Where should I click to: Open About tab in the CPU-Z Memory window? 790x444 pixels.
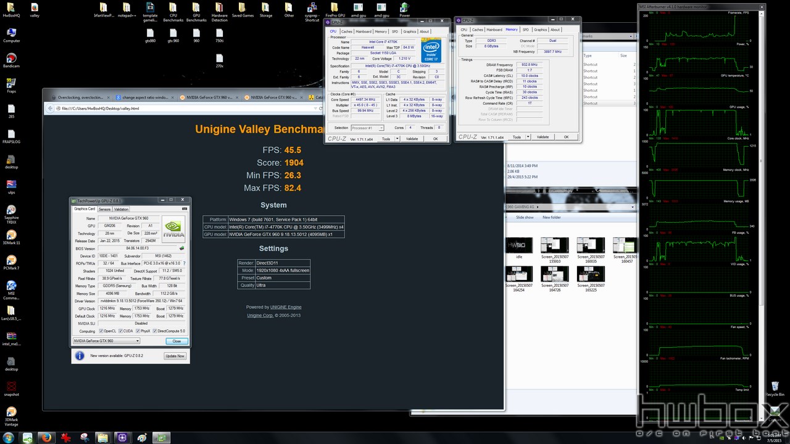click(x=555, y=30)
